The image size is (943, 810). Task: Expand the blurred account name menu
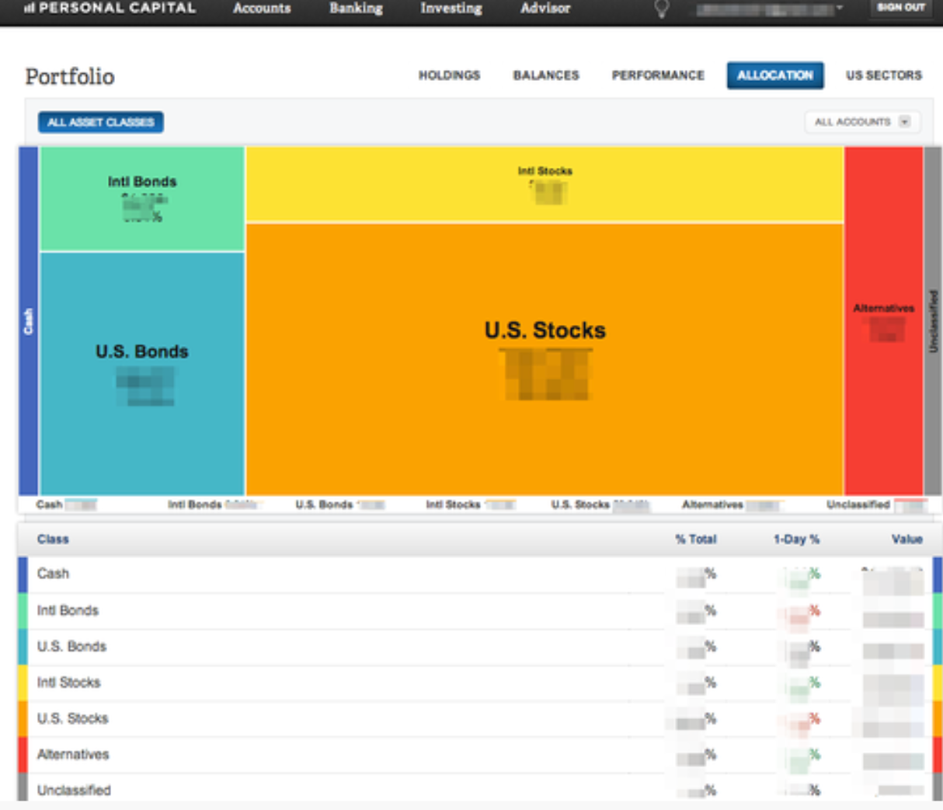pyautogui.click(x=769, y=9)
